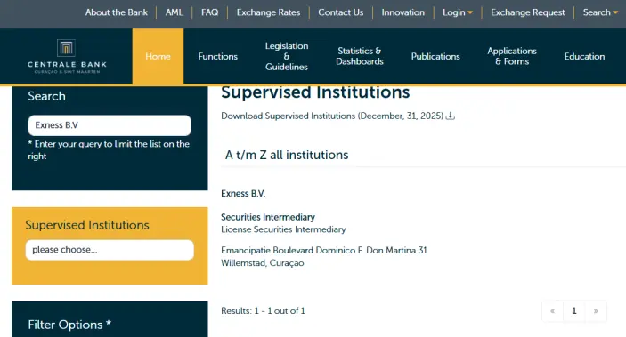The width and height of the screenshot is (626, 337).
Task: Expand the Search dropdown in top bar
Action: coord(615,12)
